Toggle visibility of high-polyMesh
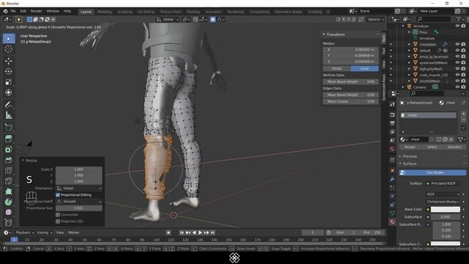Viewport: 469px width, 264px height. coord(457,69)
